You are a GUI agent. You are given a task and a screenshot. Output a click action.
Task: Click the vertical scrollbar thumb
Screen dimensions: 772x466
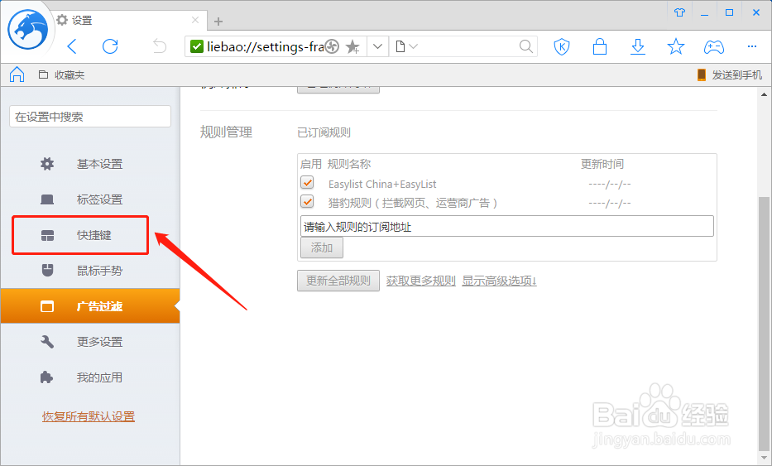pyautogui.click(x=764, y=323)
